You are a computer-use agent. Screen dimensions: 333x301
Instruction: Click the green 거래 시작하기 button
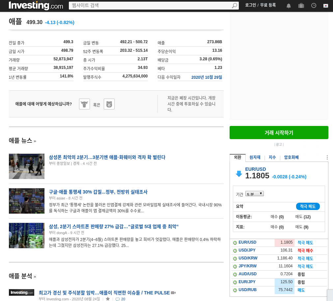279,133
